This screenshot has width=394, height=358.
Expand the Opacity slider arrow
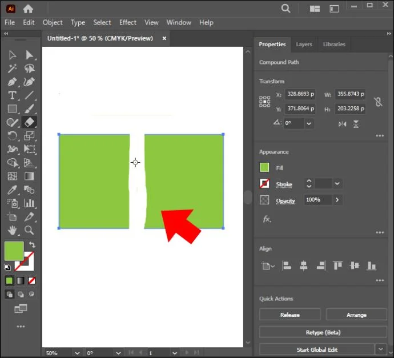coord(337,200)
